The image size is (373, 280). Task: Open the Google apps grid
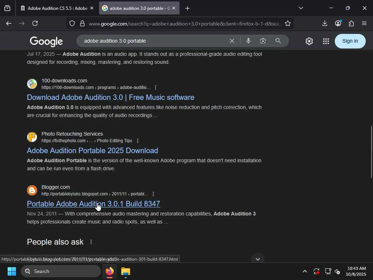tap(326, 41)
